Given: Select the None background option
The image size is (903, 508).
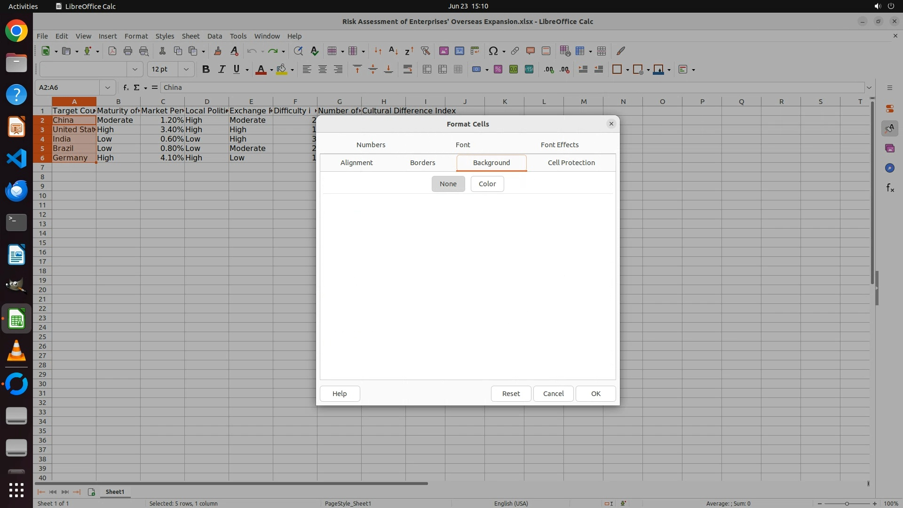Looking at the screenshot, I should tap(448, 184).
